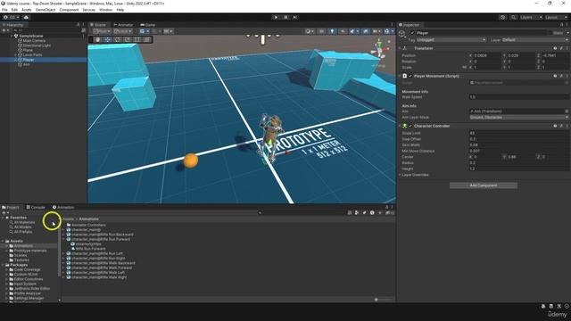Viewport: 571px width, 321px height.
Task: Open the Layer dropdown showing Default
Action: [535, 39]
